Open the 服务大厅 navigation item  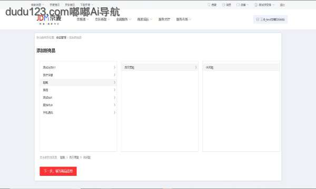click(164, 19)
